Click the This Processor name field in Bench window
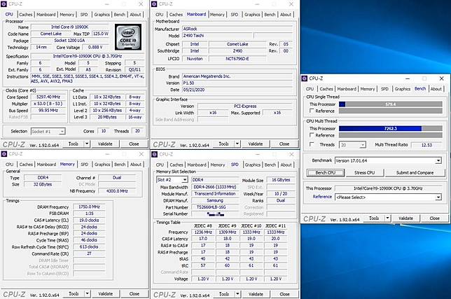451x299 pixels. tap(388, 188)
